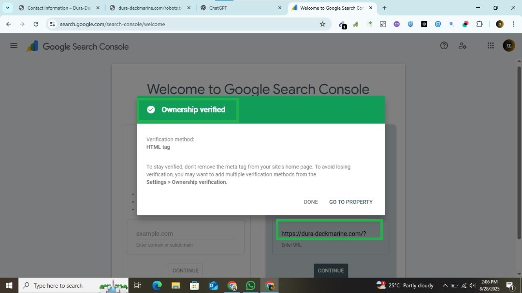The height and width of the screenshot is (293, 522).
Task: Click GO TO PROPERTY button
Action: 350,202
